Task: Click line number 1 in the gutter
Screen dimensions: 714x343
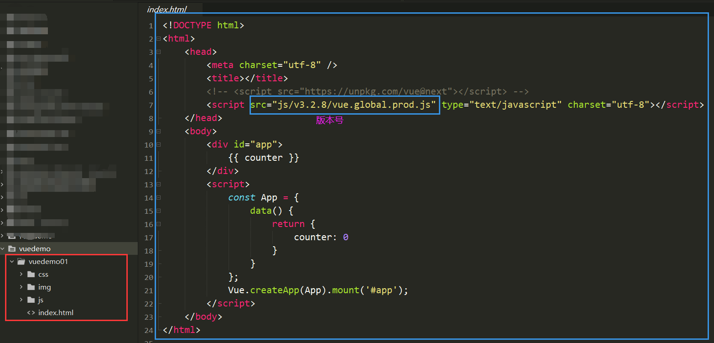Action: 151,26
